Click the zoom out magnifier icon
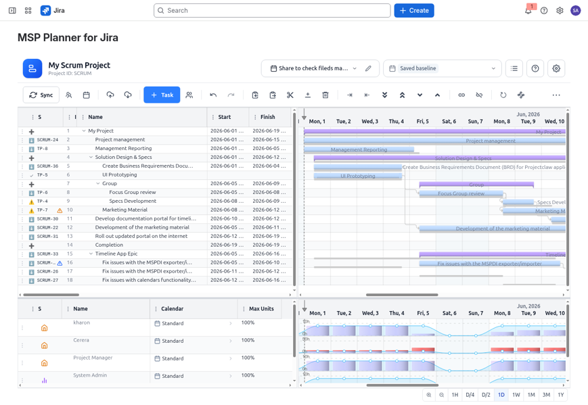Viewport: 588px width, 405px height. pyautogui.click(x=442, y=395)
